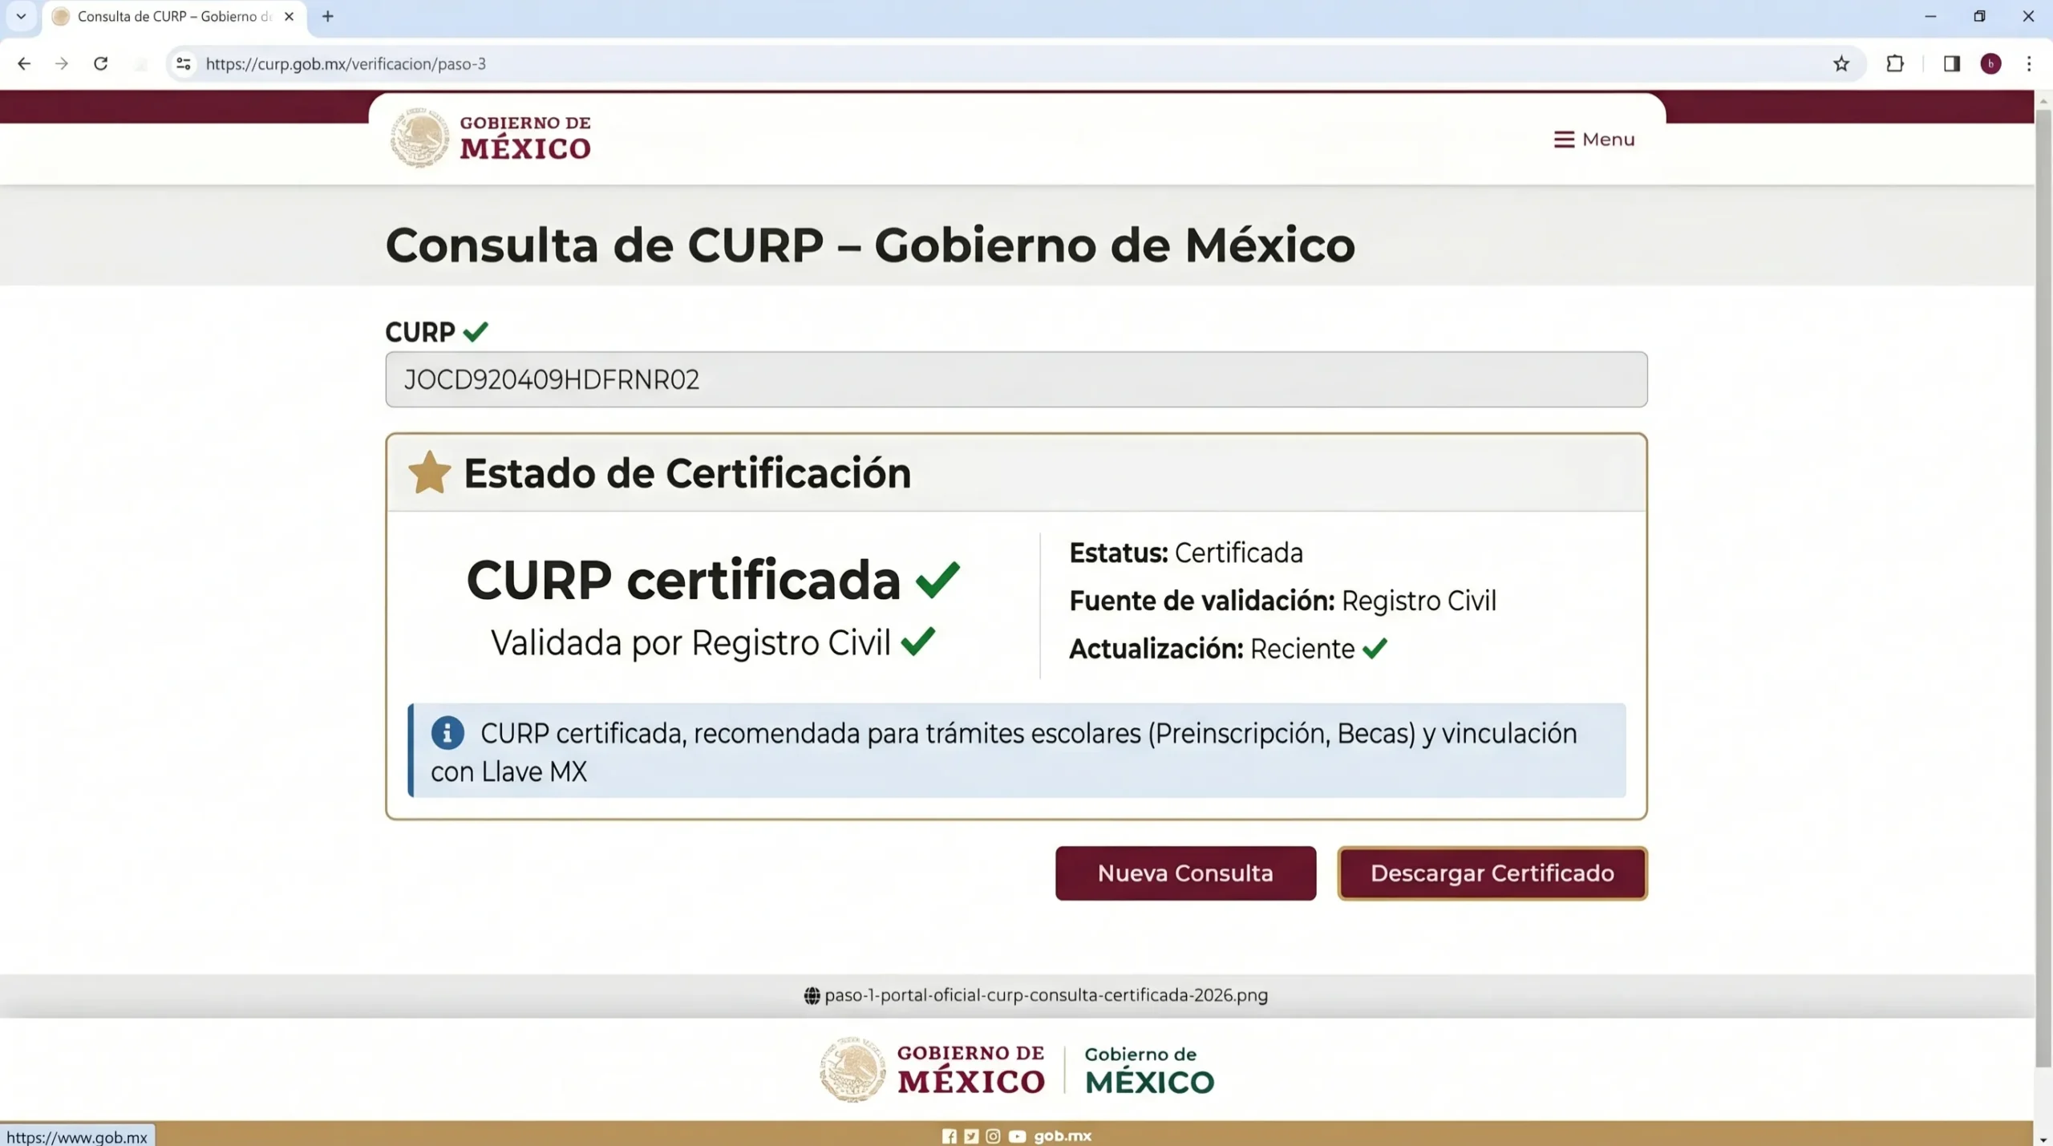This screenshot has height=1146, width=2053.
Task: Click the footer Gobierno de México seal logo
Action: click(932, 1070)
